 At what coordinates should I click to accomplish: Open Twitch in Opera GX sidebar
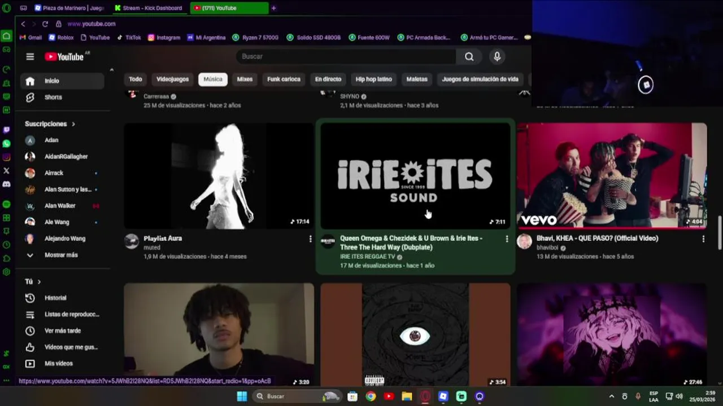tap(6, 130)
